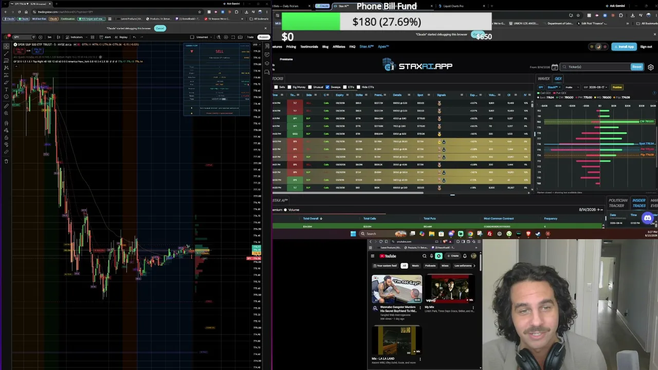This screenshot has height=370, width=658.
Task: Click the Trade button in TradingView
Action: (x=250, y=37)
